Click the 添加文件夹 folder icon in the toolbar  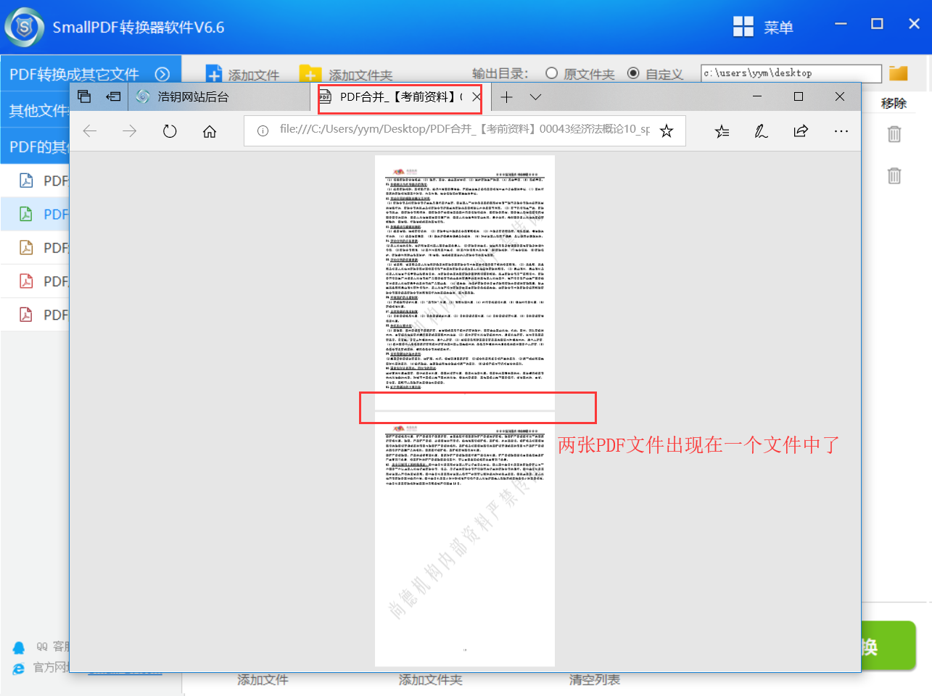pyautogui.click(x=310, y=74)
